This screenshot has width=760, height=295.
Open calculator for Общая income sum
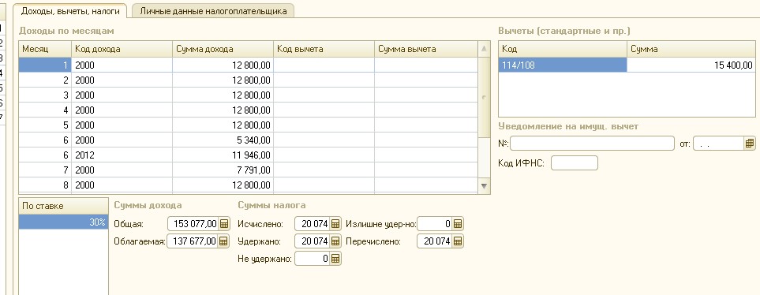(x=224, y=224)
